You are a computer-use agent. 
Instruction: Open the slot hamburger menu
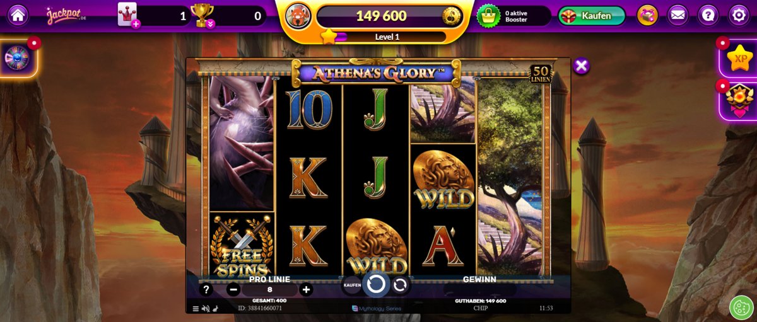tap(196, 309)
